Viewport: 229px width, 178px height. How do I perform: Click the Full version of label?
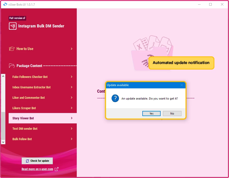17,18
